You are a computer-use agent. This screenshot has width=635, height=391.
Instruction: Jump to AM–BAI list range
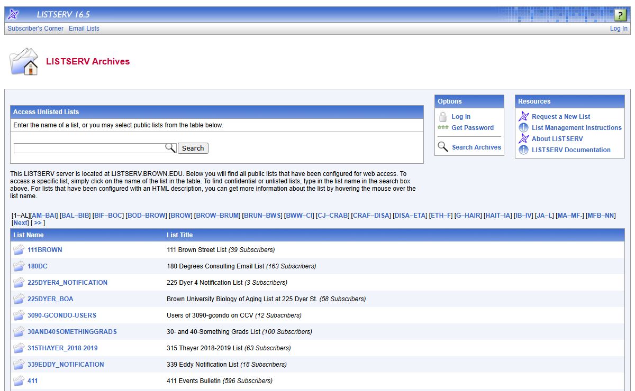pos(44,216)
